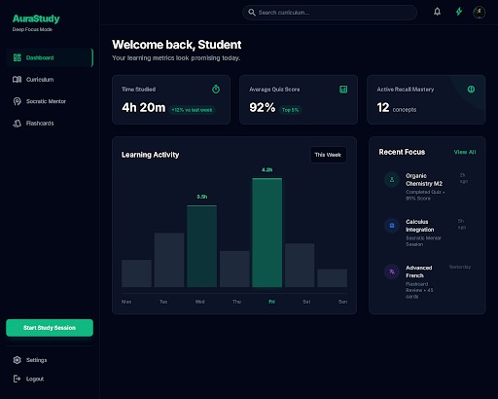The image size is (498, 399).
Task: Click the 92% quiz score value
Action: point(263,107)
